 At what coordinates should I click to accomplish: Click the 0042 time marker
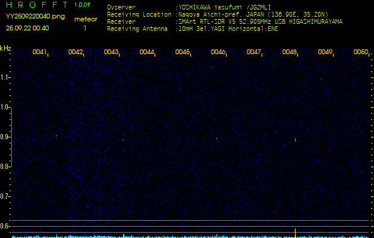click(75, 52)
